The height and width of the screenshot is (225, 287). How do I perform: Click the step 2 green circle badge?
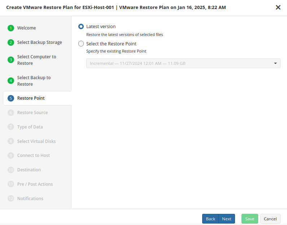click(x=11, y=42)
